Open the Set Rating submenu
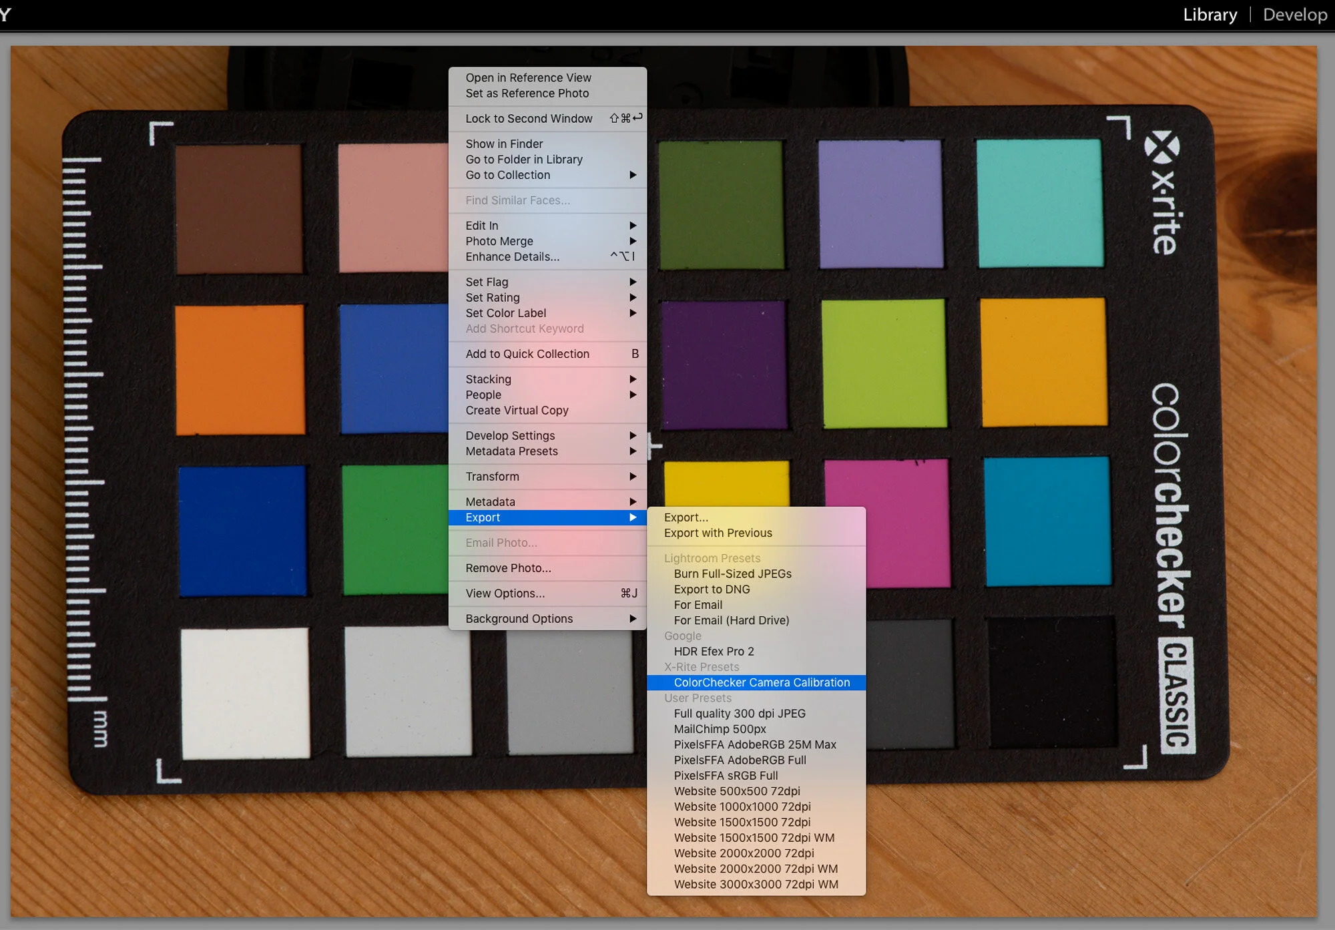 pyautogui.click(x=547, y=298)
